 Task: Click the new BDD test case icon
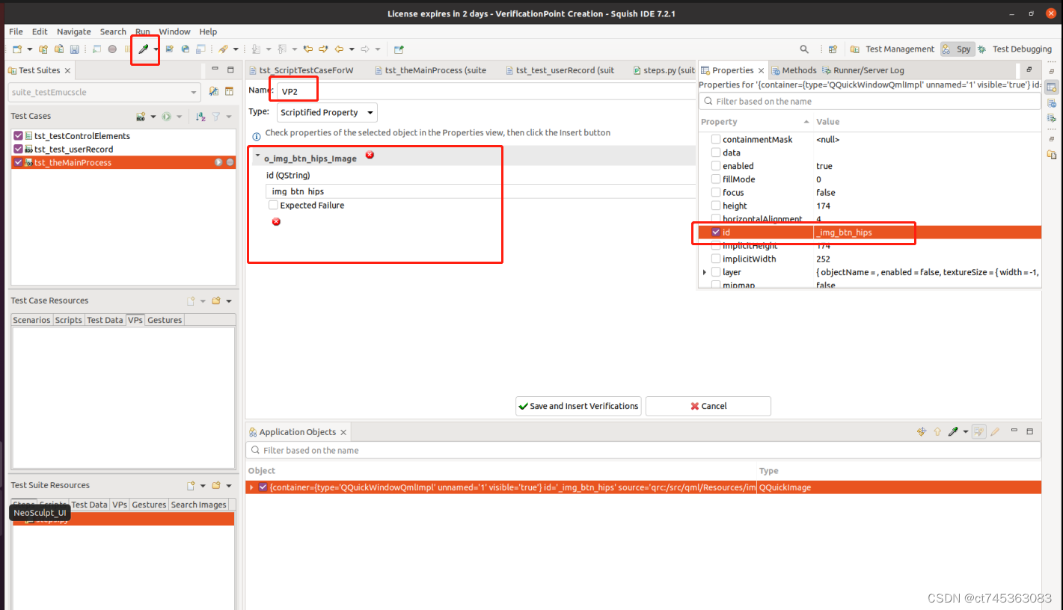pyautogui.click(x=141, y=117)
